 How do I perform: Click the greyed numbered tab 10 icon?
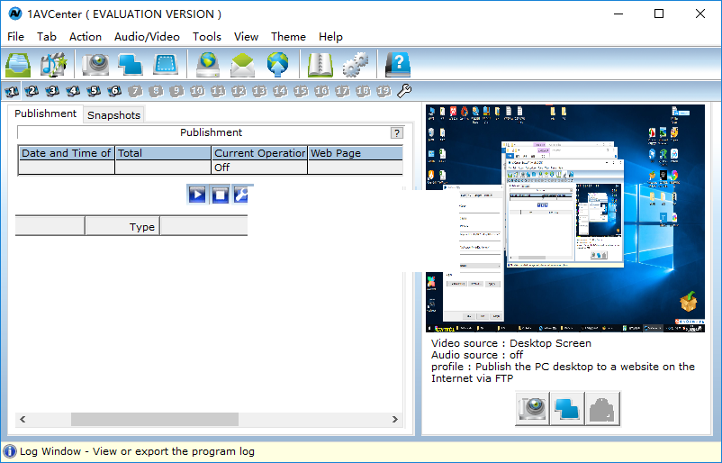(x=197, y=91)
